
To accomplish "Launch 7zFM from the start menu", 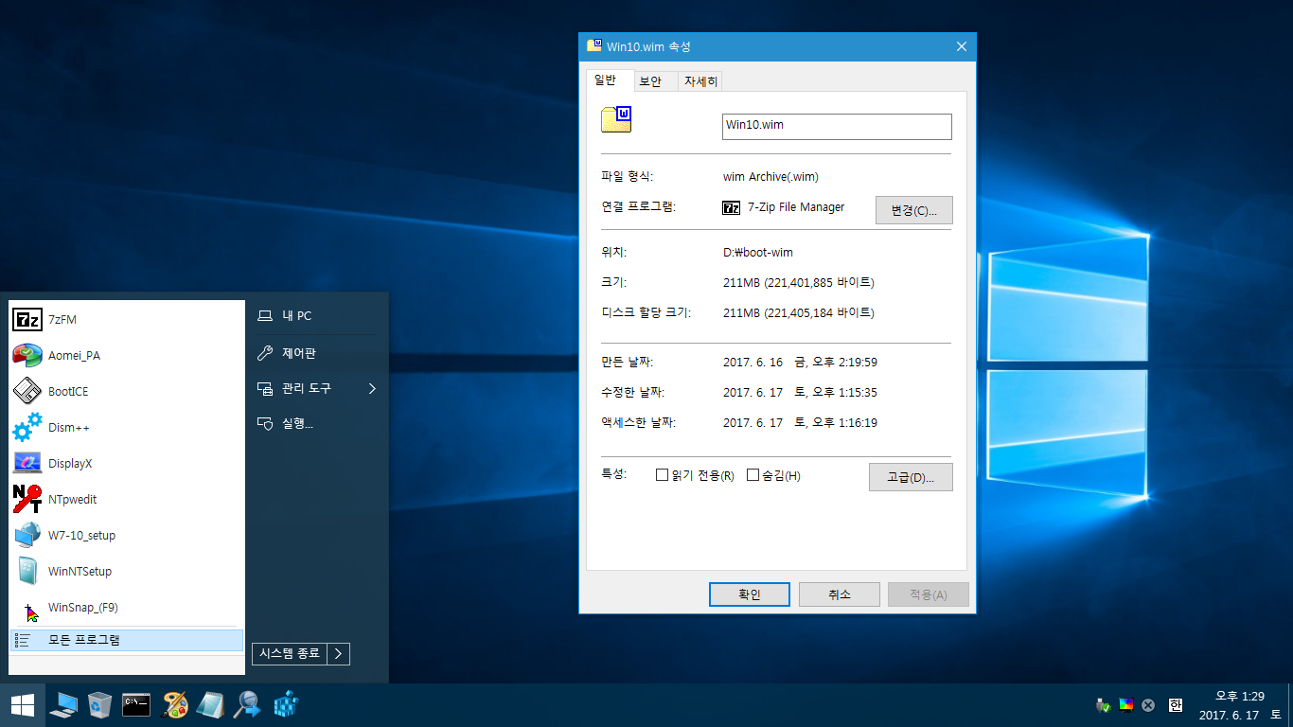I will tap(126, 319).
